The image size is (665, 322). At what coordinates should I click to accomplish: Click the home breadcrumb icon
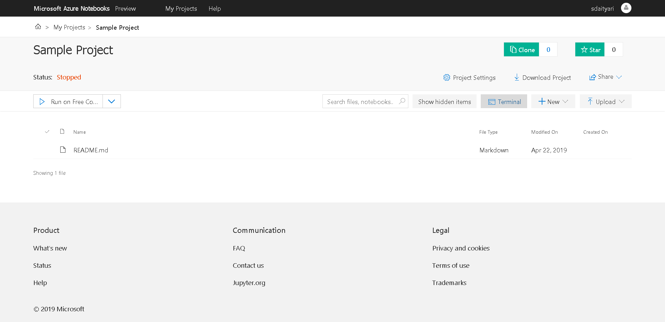click(38, 27)
